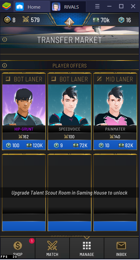Open BlueStacks hamburger menu

pos(97,7)
